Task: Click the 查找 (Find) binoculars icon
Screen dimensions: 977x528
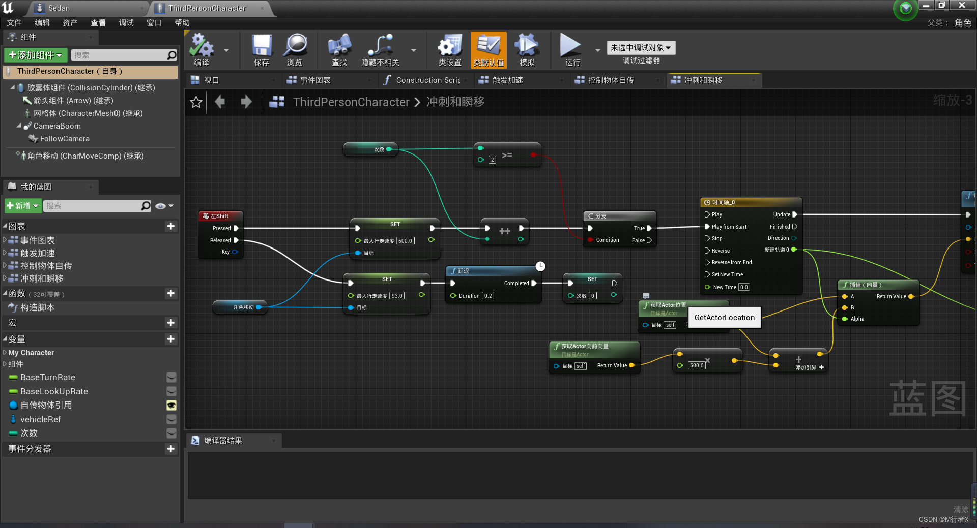Action: click(x=339, y=45)
